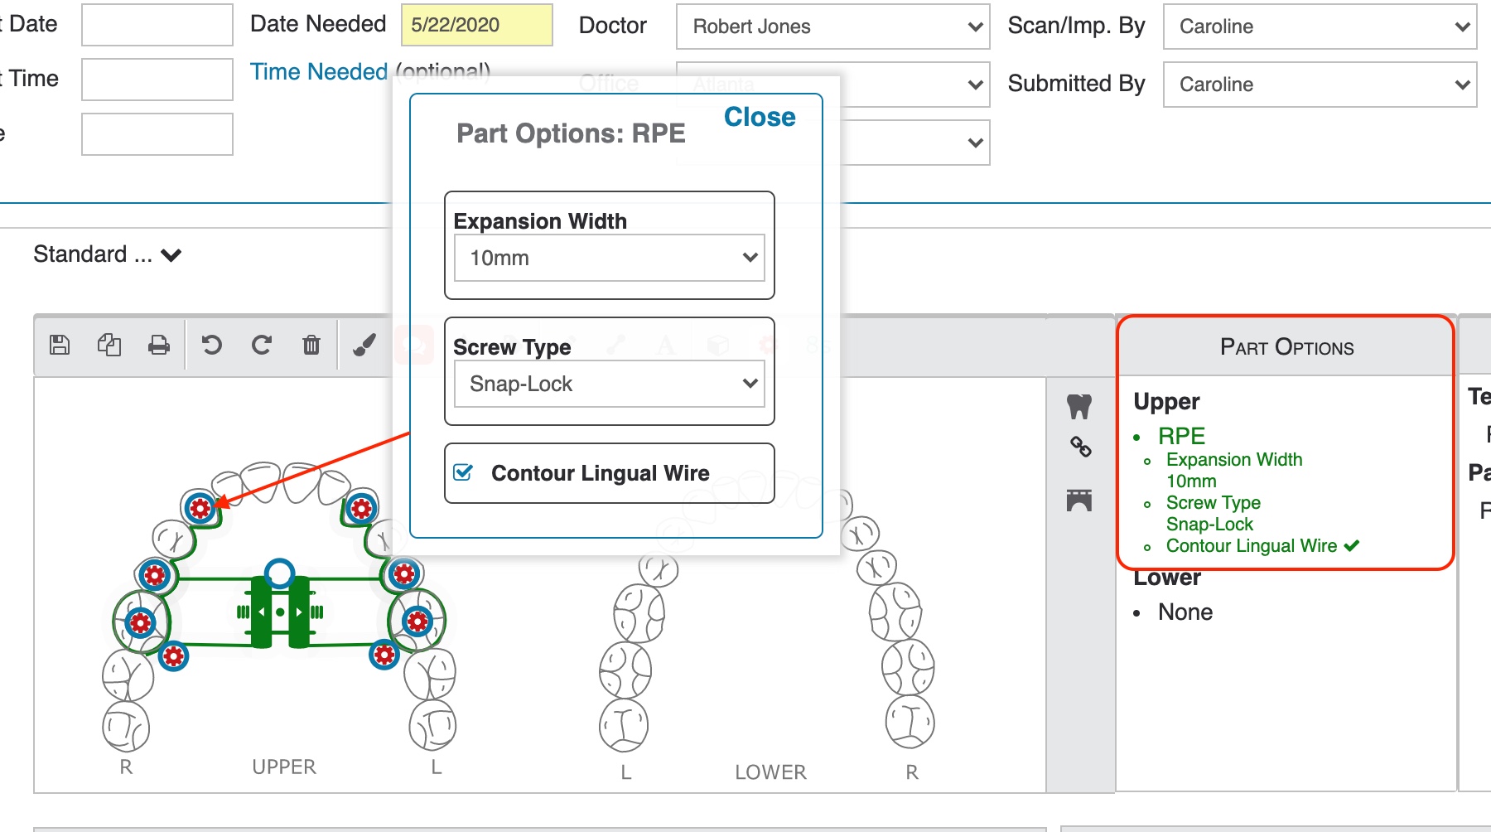Expand the Standard ... dropdown
Viewport: 1491px width, 832px height.
pos(107,254)
